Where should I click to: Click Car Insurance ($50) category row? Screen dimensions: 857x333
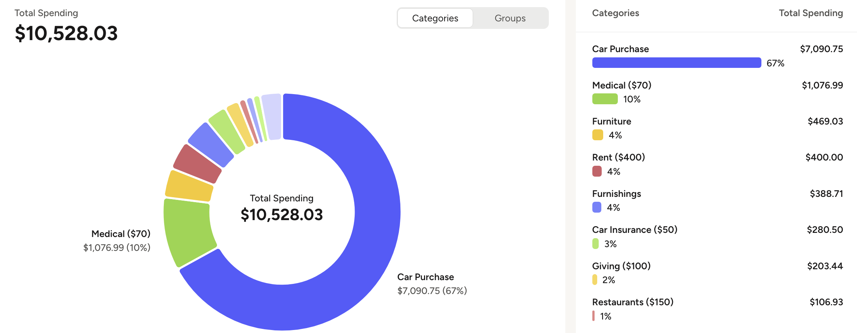tap(634, 230)
